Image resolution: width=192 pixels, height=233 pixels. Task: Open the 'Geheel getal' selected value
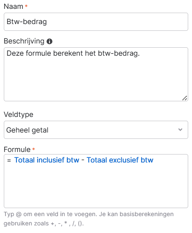click(27, 130)
